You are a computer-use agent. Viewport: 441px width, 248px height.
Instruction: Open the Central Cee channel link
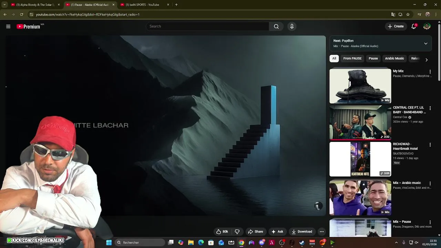[400, 117]
